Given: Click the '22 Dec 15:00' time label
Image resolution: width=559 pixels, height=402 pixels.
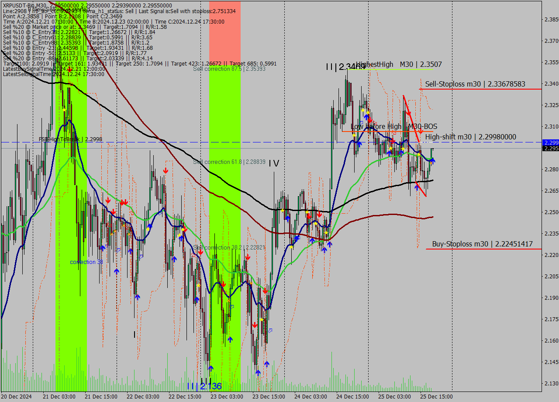Looking at the screenshot, I should [185, 397].
